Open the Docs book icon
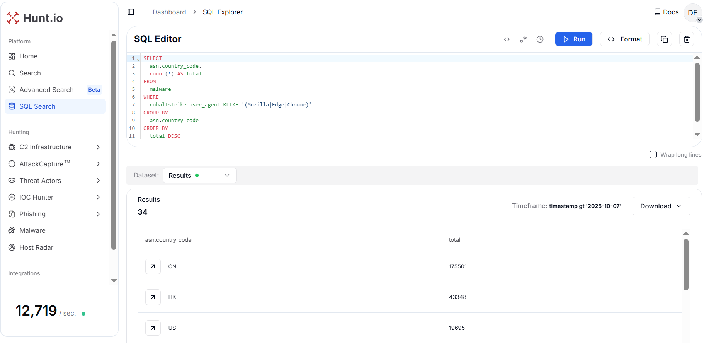Viewport: 704px width, 343px height. [x=657, y=12]
